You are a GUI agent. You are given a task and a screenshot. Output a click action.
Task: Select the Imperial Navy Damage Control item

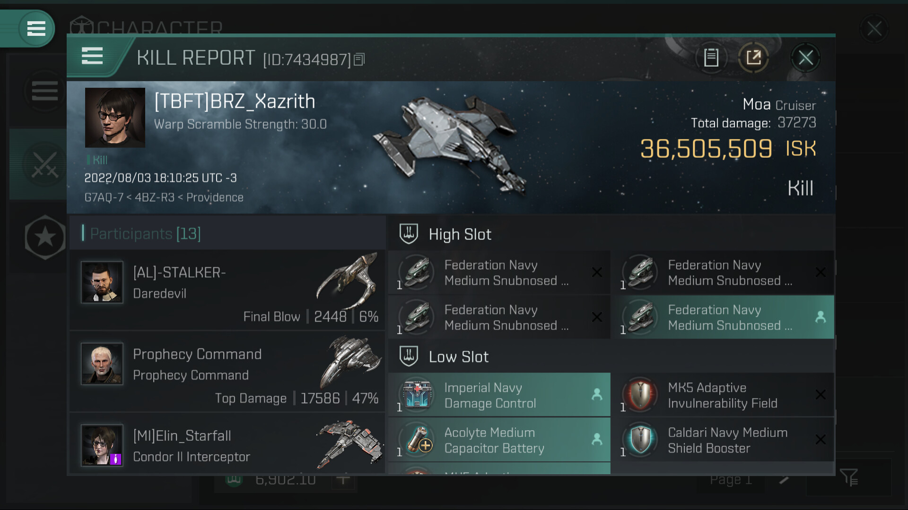click(499, 395)
